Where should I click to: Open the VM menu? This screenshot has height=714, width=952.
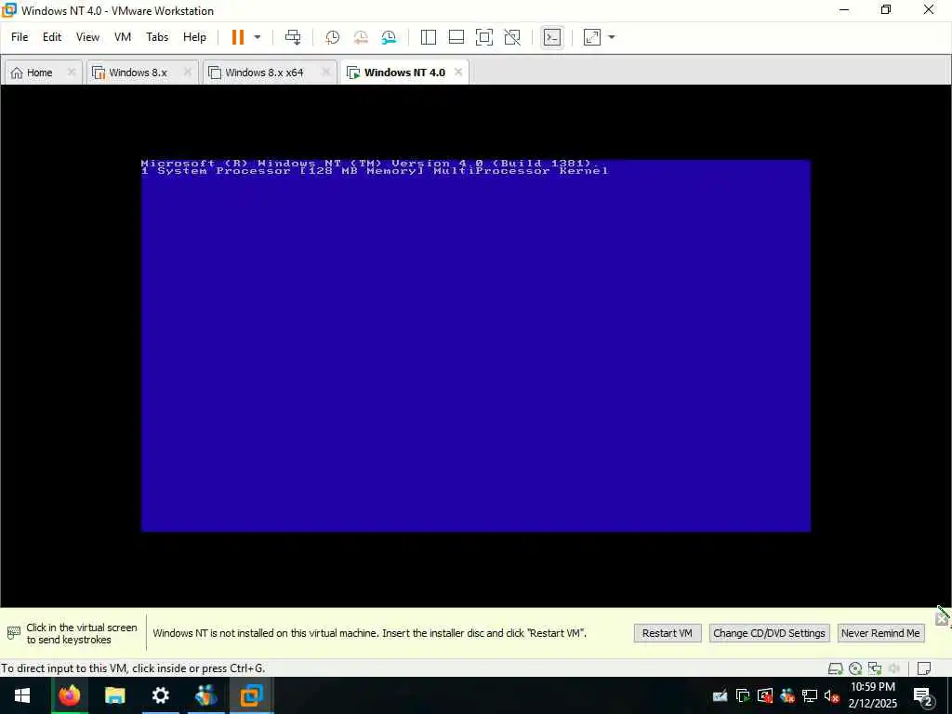tap(123, 37)
